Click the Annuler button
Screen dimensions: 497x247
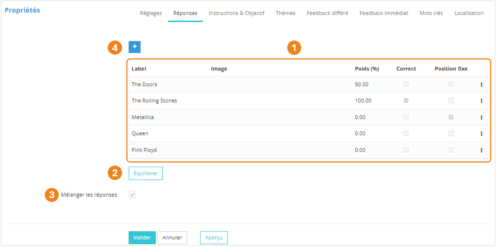(x=172, y=238)
